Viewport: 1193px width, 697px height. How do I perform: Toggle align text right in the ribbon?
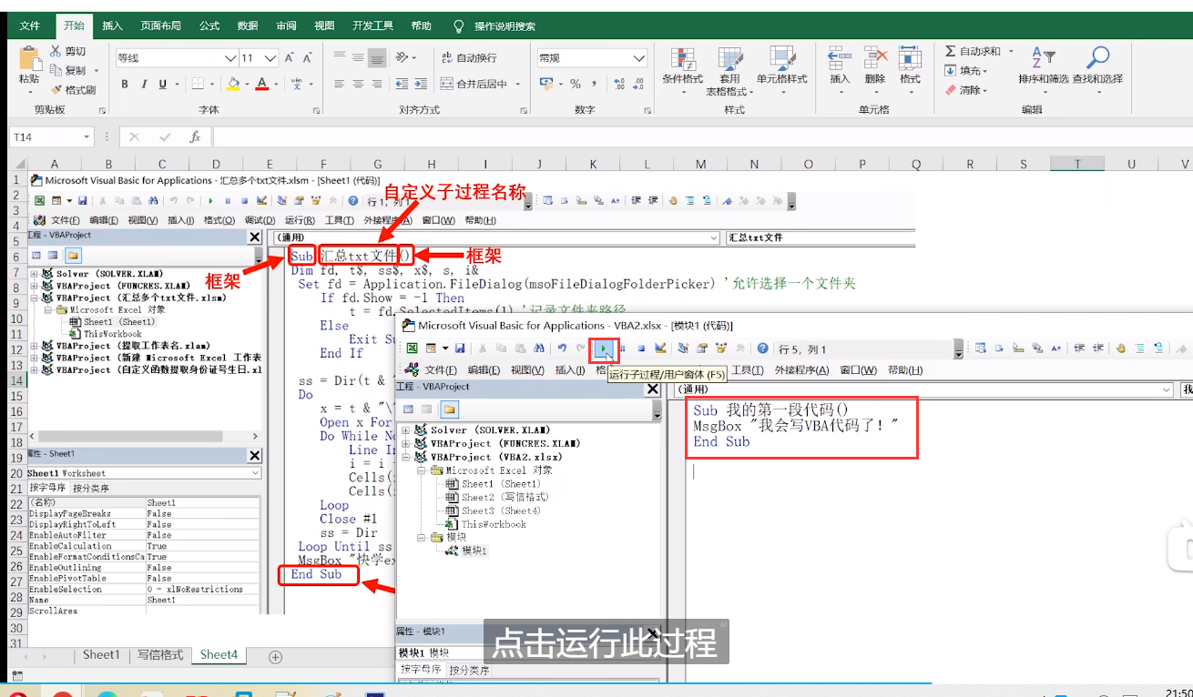(x=377, y=84)
